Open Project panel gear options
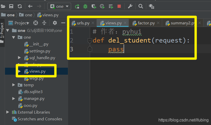The image size is (211, 125). pyautogui.click(x=55, y=23)
